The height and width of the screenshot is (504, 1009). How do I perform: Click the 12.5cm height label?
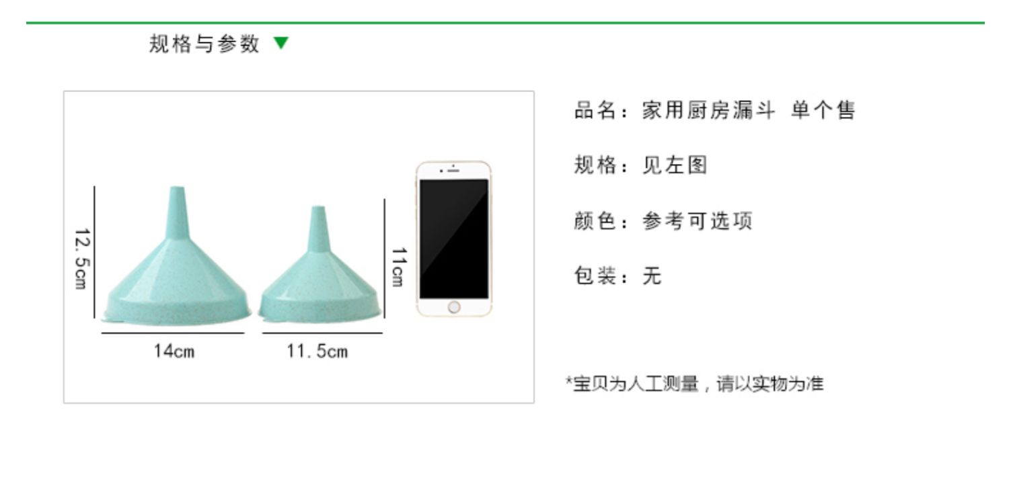(x=81, y=259)
